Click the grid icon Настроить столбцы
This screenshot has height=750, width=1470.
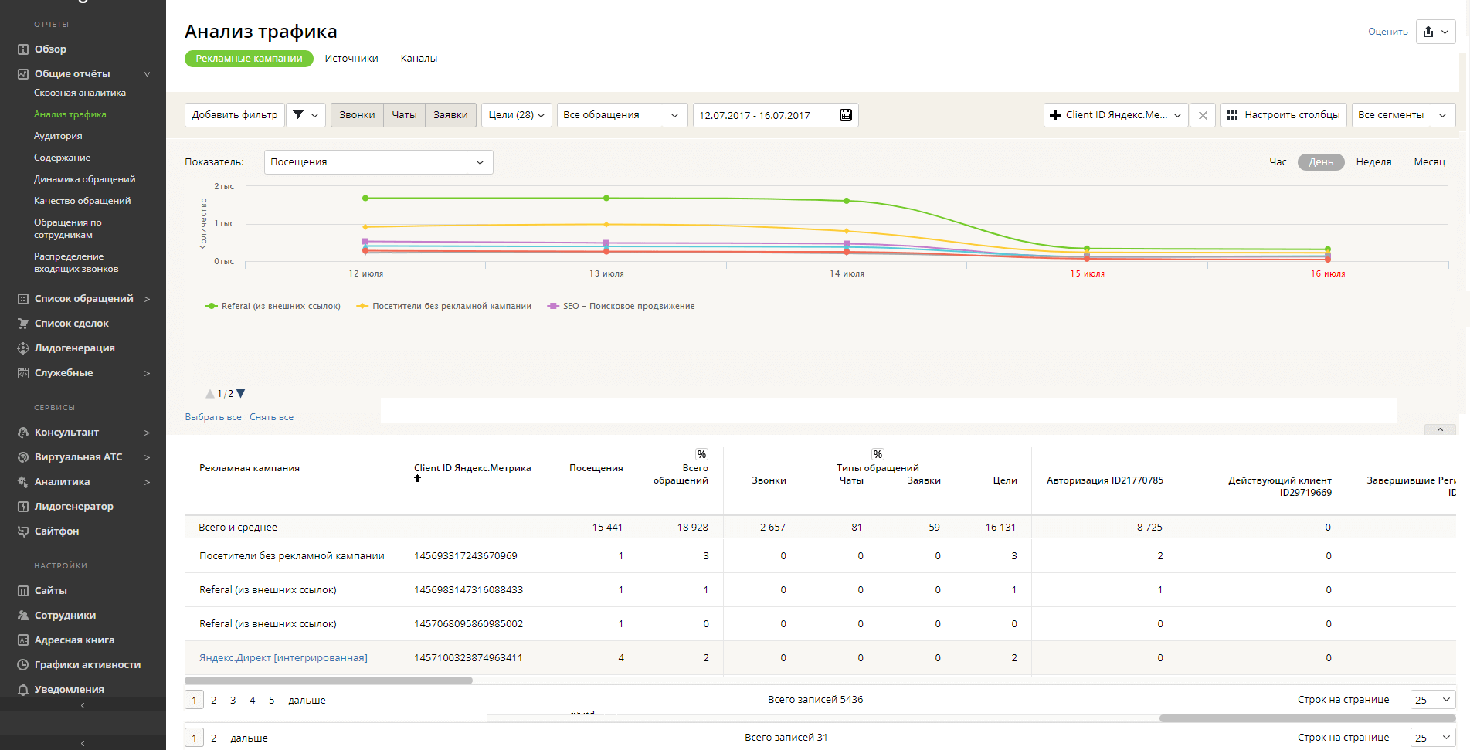pos(1233,115)
